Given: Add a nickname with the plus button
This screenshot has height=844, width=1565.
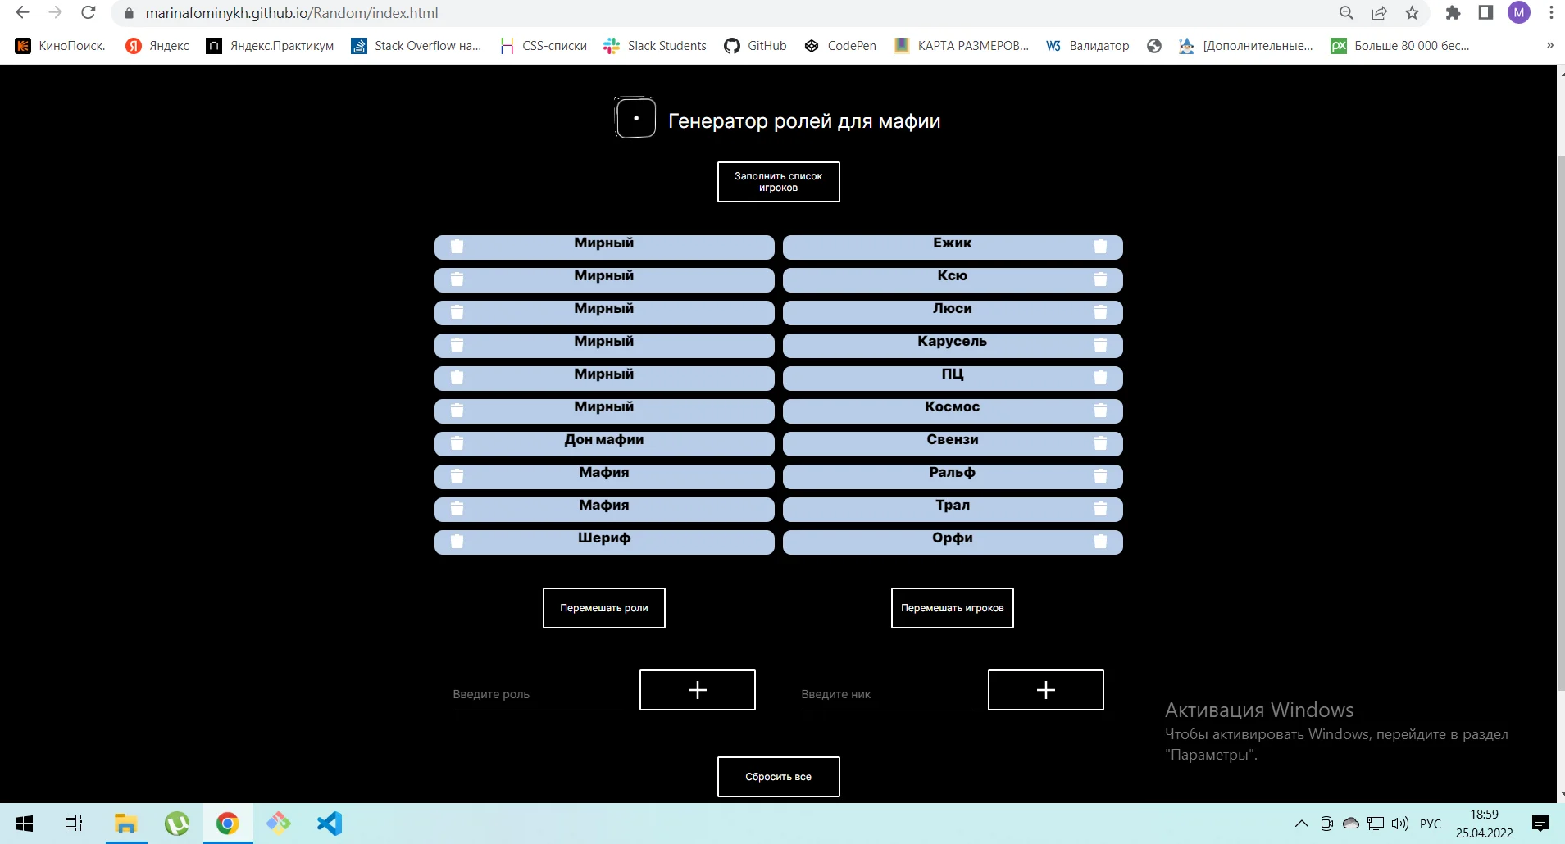Looking at the screenshot, I should click(x=1046, y=690).
